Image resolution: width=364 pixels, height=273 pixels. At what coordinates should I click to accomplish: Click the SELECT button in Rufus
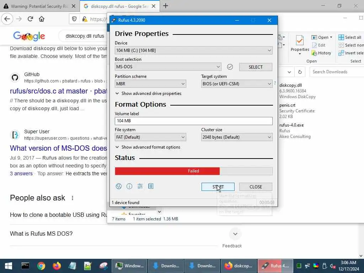click(x=256, y=67)
